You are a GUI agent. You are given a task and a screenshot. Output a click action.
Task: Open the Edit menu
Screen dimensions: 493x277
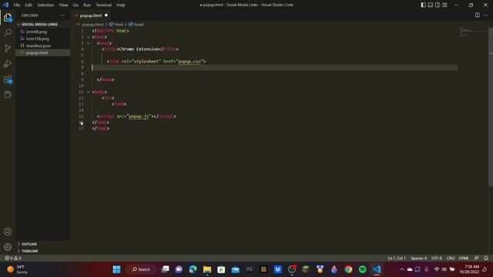[x=29, y=5]
